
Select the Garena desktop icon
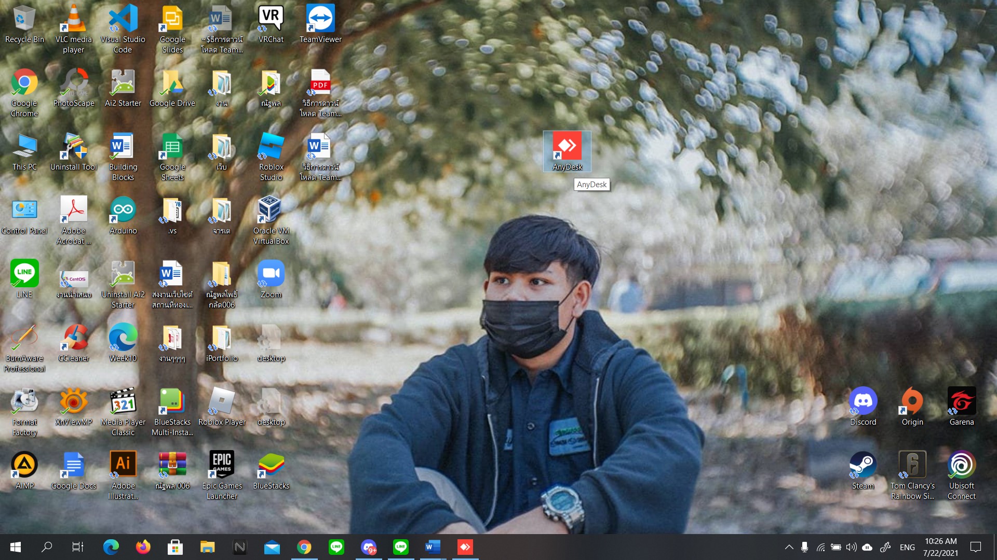click(x=962, y=407)
